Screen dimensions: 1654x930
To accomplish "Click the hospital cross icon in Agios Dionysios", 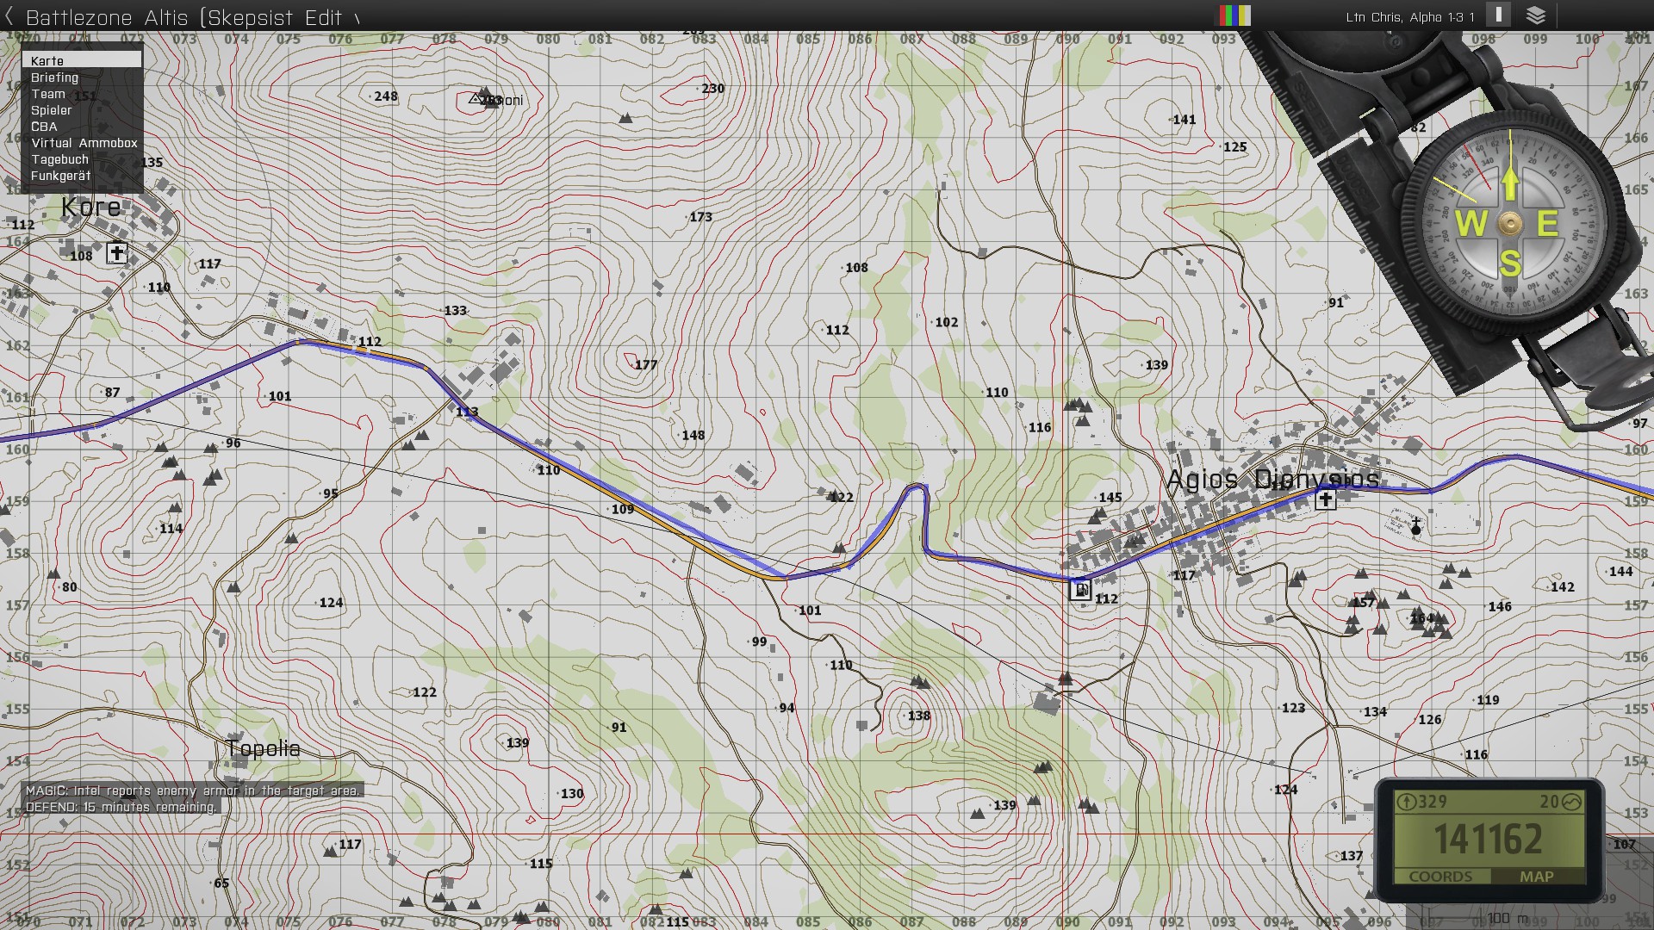I will (x=1326, y=499).
